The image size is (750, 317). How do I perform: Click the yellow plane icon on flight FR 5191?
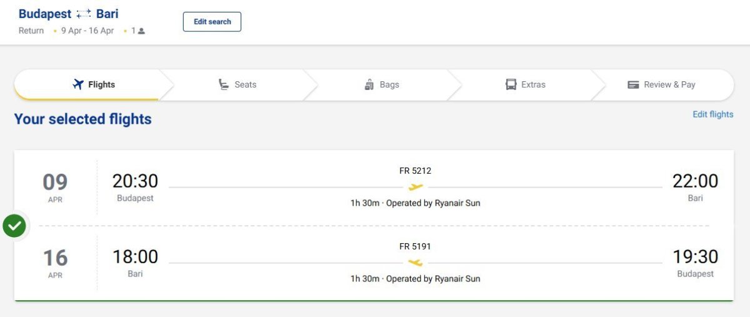click(416, 263)
